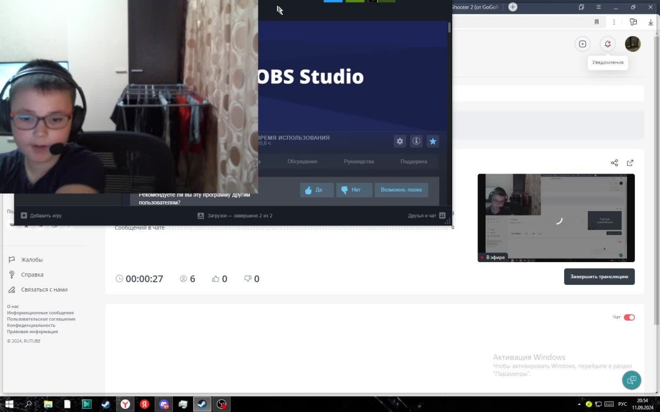Image resolution: width=660 pixels, height=412 pixels.
Task: Click the Завершить трансляцию button
Action: tap(599, 277)
